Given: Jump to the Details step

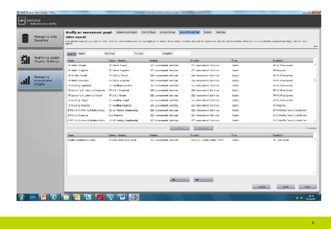Looking at the screenshot, I should click(208, 32).
